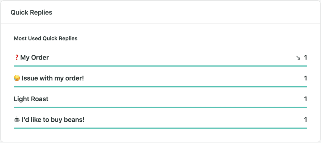Click the coffee cup emoji icon

(17, 119)
